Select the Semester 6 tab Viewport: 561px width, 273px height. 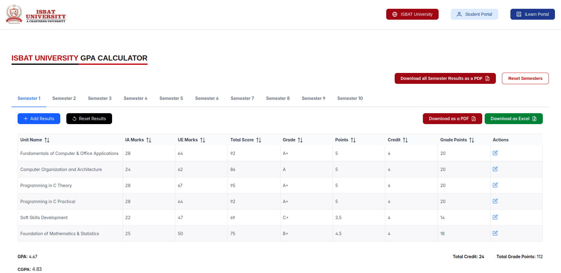pos(207,98)
